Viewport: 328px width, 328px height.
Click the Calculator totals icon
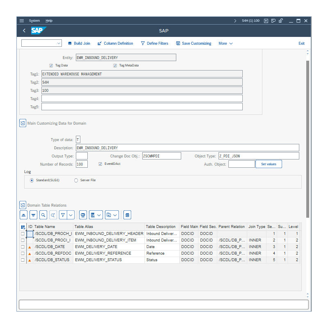[127, 214]
